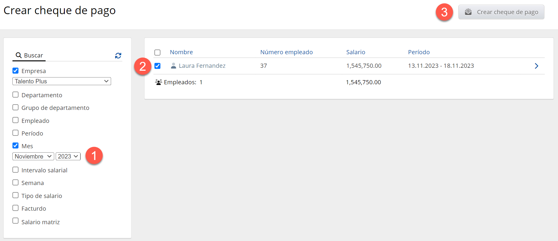
Task: Open the 2023 year dropdown
Action: (x=68, y=156)
